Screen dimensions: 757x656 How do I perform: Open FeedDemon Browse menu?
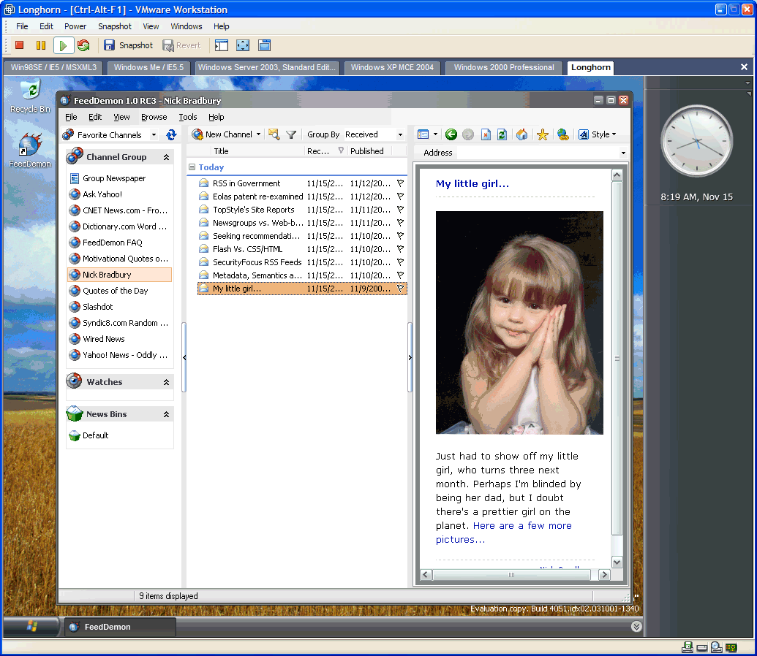tap(154, 117)
